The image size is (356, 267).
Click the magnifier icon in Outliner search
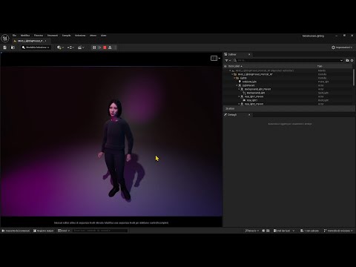pos(235,60)
